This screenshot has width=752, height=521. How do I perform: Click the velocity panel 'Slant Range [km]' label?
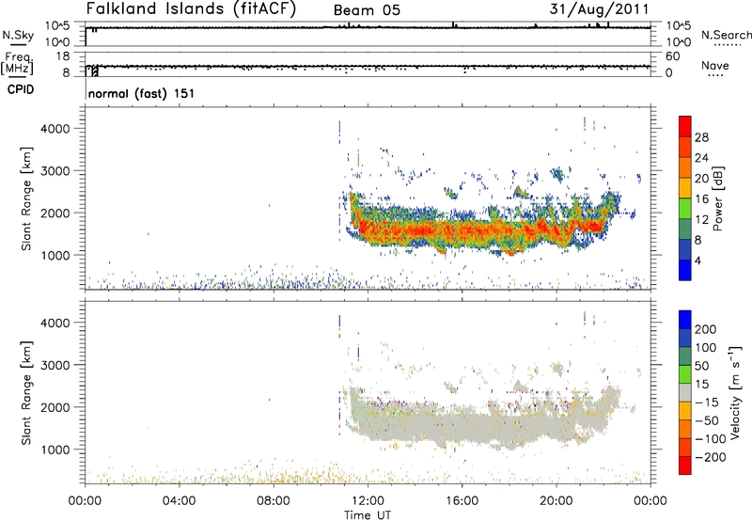coord(26,393)
